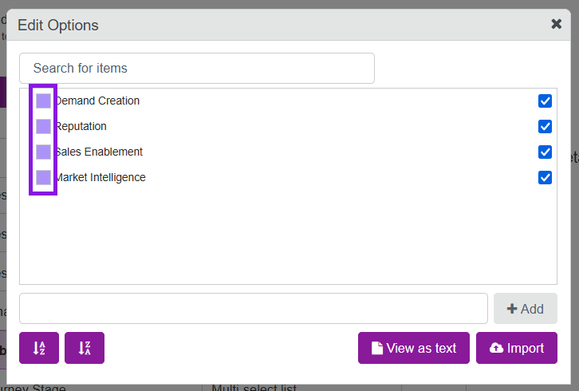
Task: Uncheck the Reputation checkbox
Action: [x=546, y=126]
